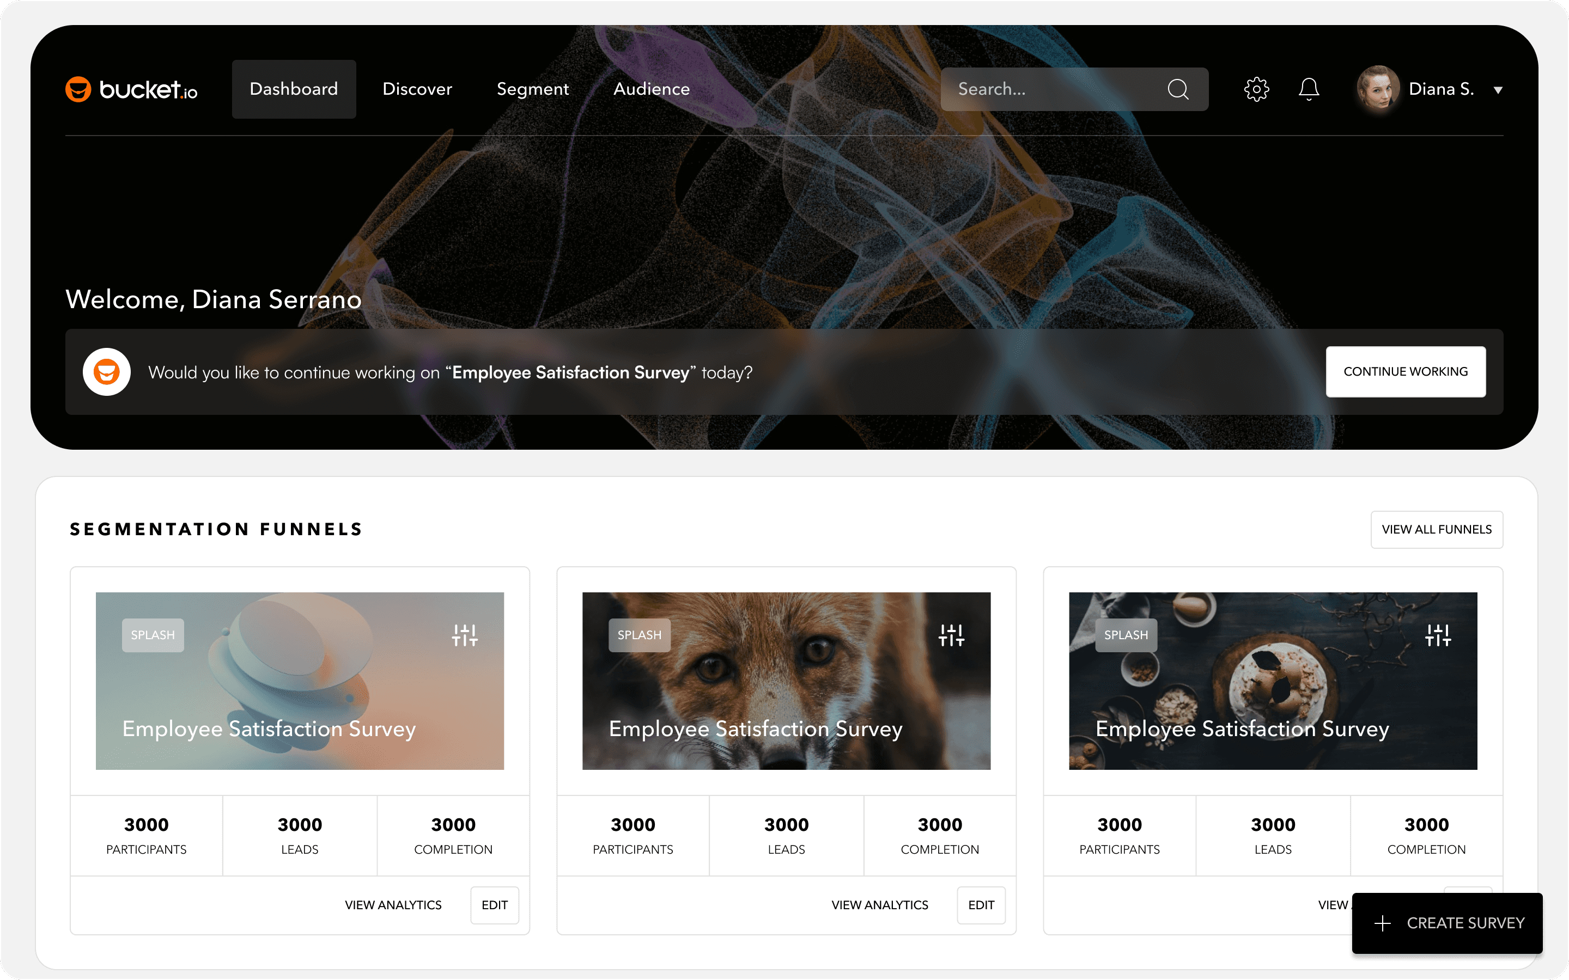Open notifications bell
Image resolution: width=1569 pixels, height=980 pixels.
pos(1309,89)
